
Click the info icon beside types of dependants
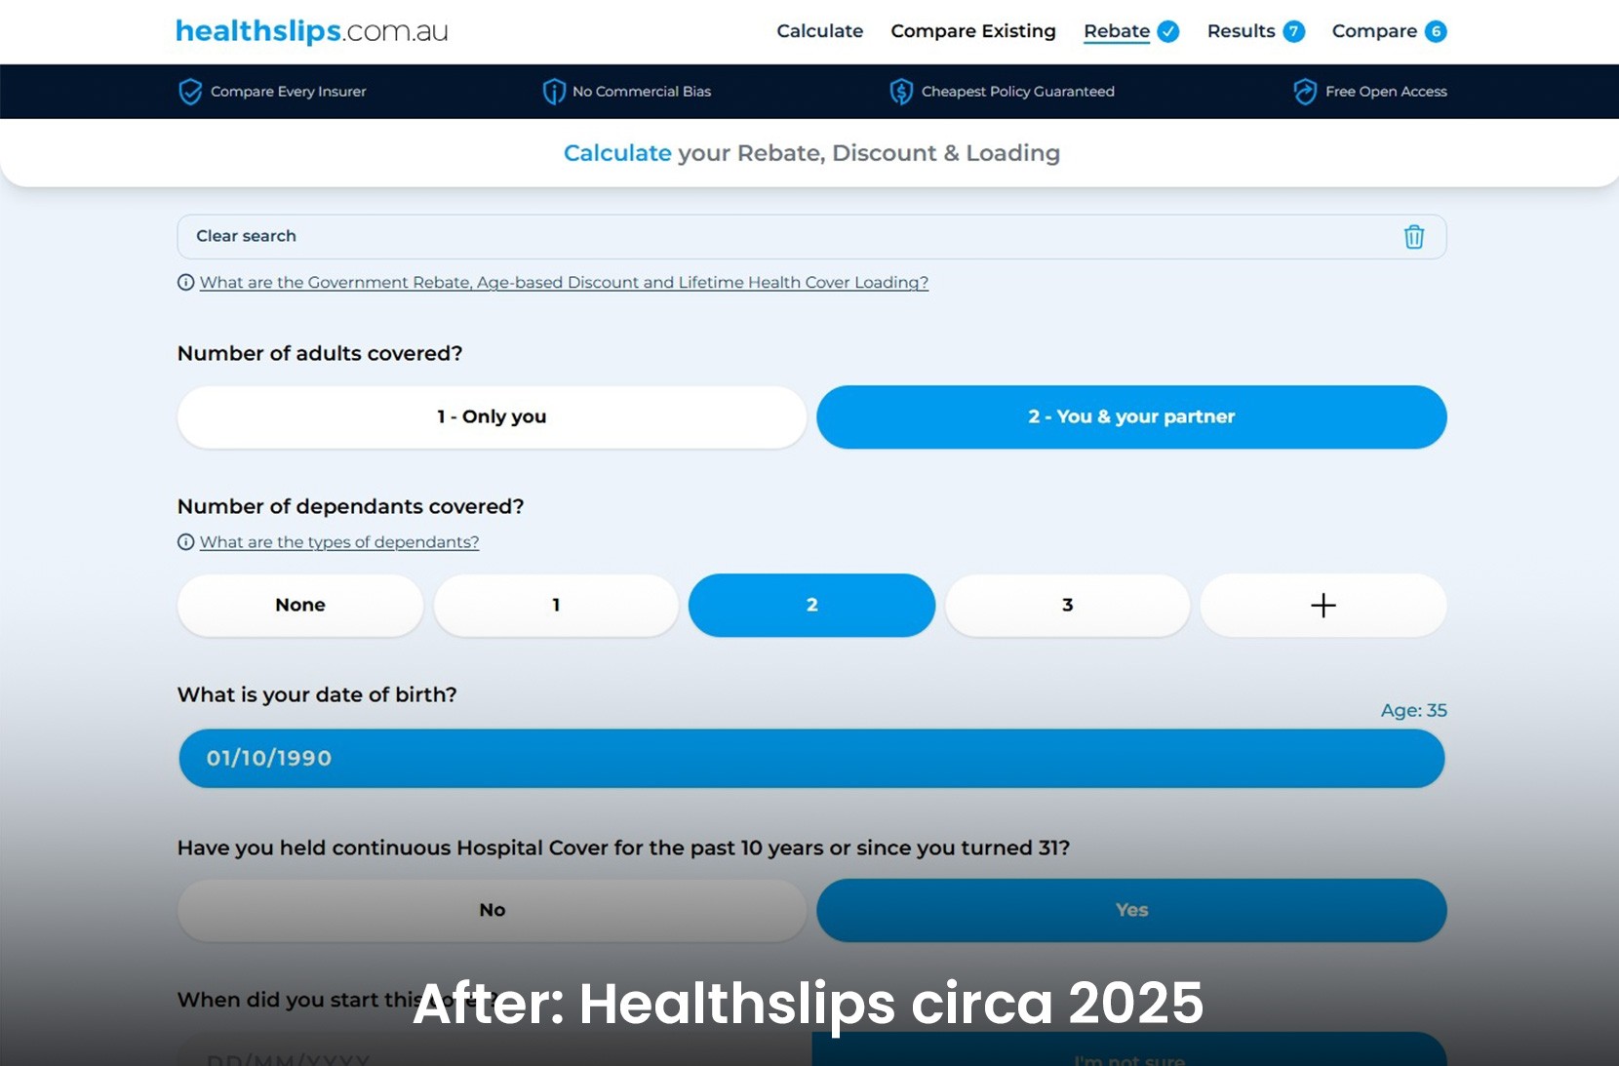point(185,542)
